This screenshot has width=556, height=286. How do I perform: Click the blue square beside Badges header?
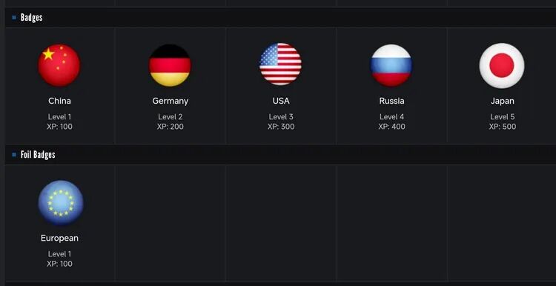click(14, 17)
